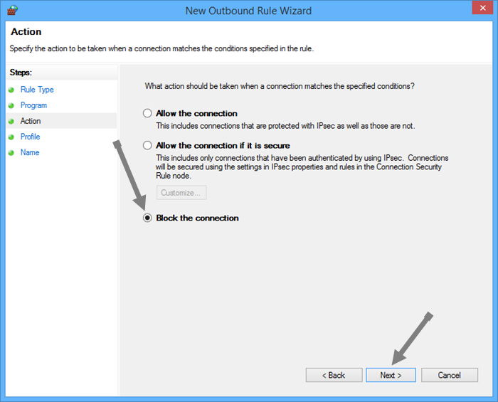Viewport: 498px width, 402px height.
Task: Click the disabled Customize button
Action: coord(181,192)
